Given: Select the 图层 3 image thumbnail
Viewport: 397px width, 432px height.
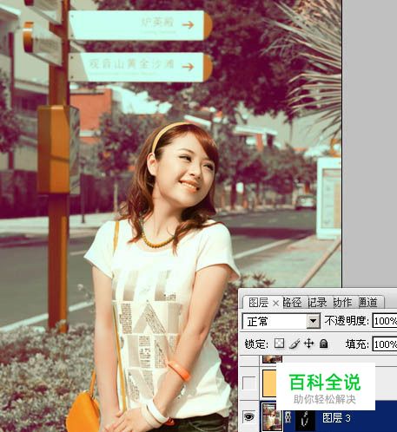Looking at the screenshot, I should pyautogui.click(x=272, y=417).
